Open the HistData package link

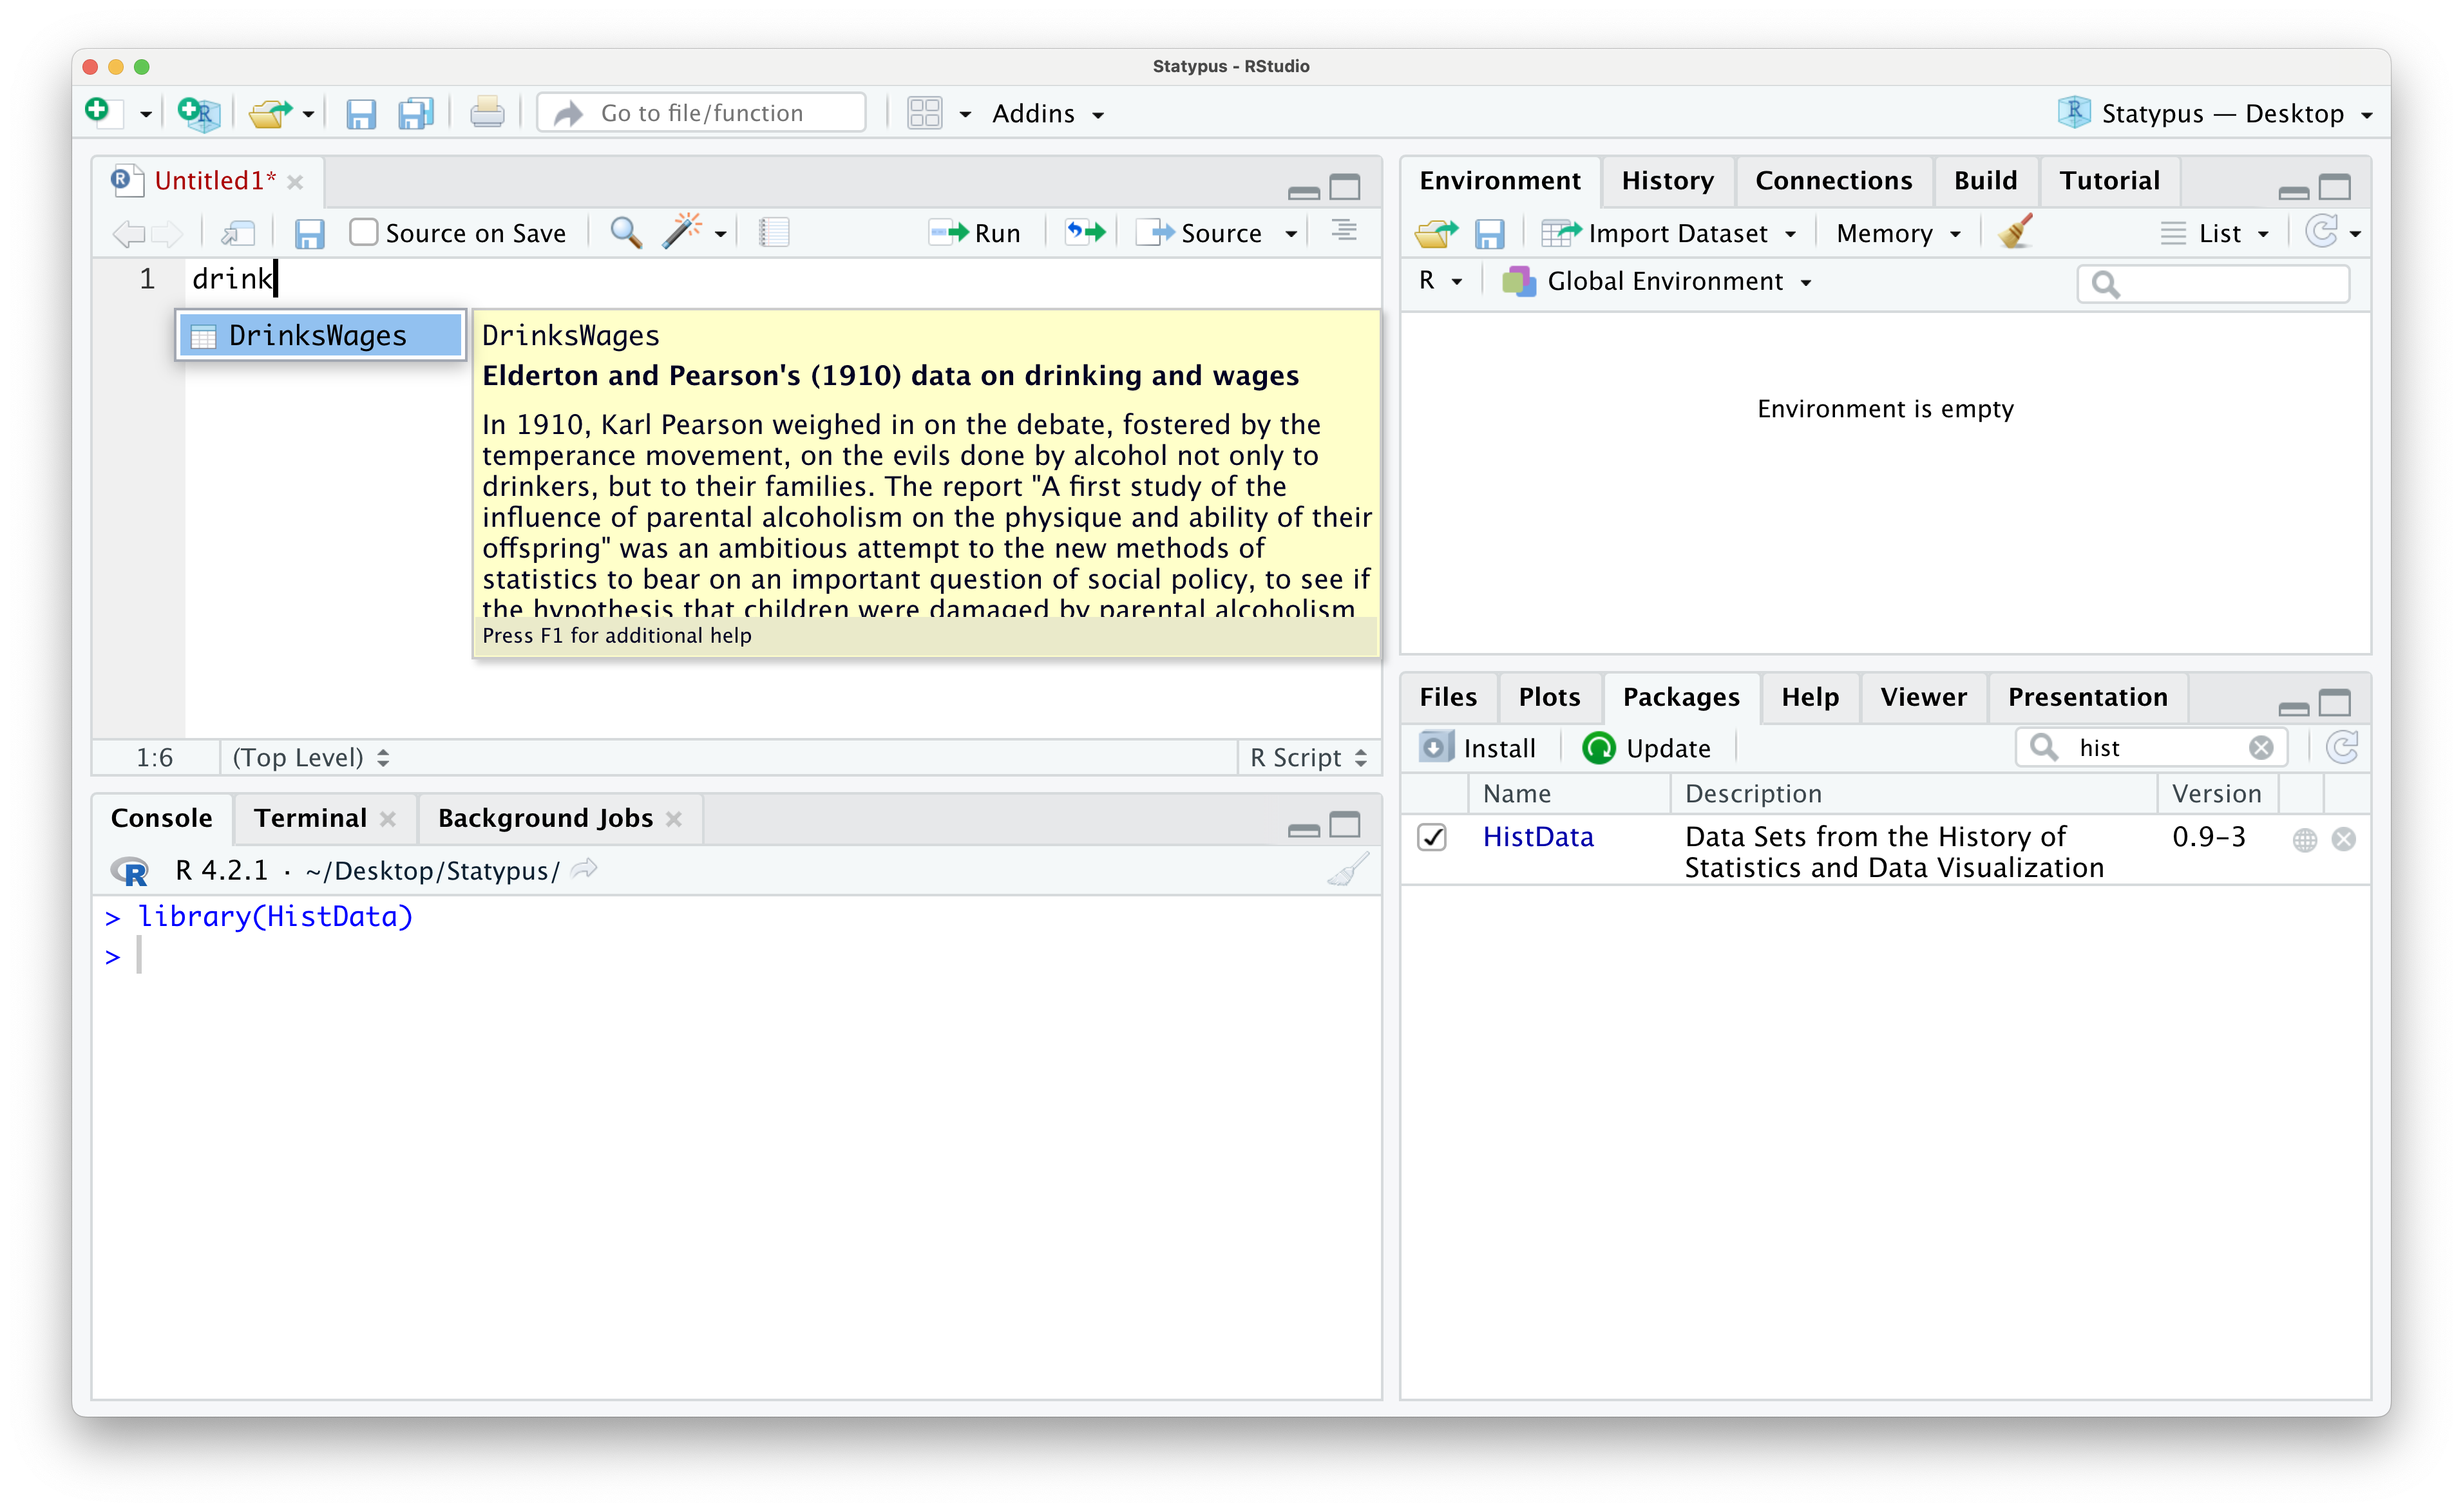point(1537,837)
